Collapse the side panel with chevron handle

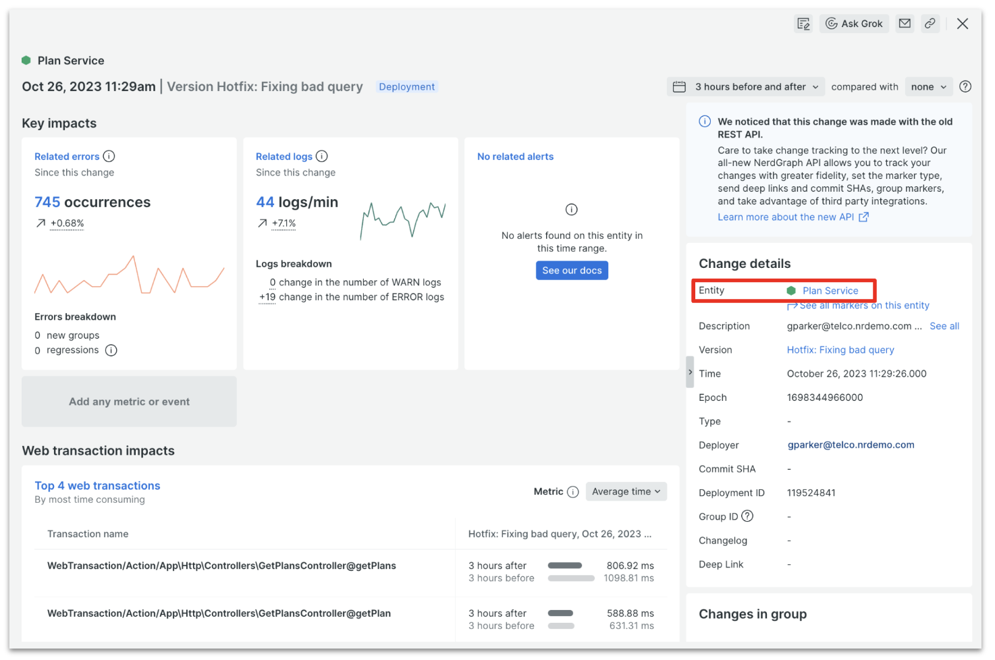click(x=690, y=372)
